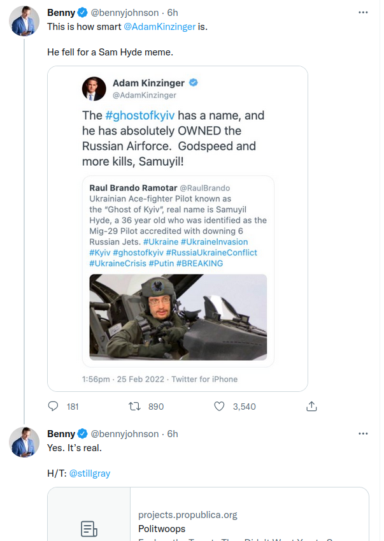Click the share icon under first tweet

click(311, 407)
